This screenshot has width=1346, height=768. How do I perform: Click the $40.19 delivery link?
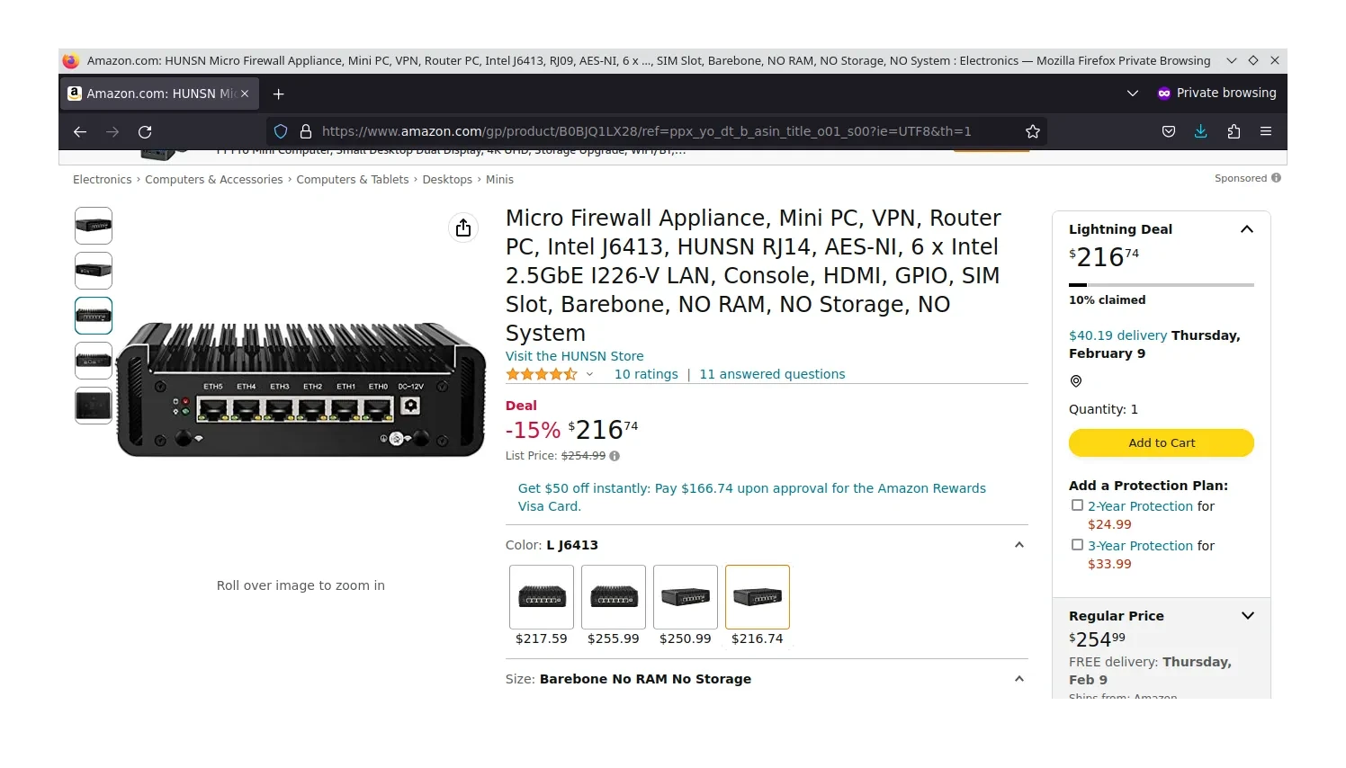(1117, 335)
